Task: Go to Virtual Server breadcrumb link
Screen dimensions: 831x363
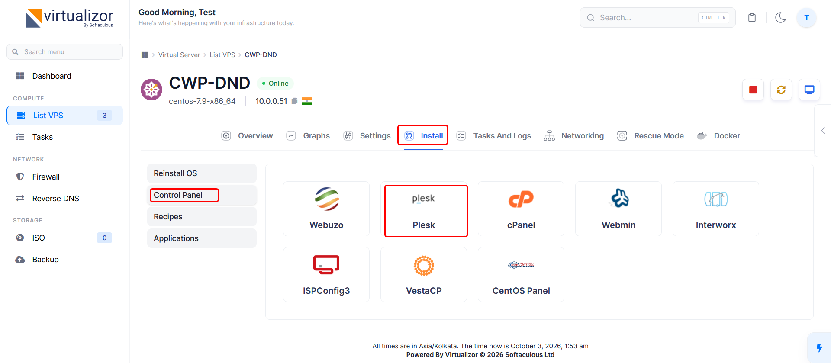Action: (x=179, y=55)
